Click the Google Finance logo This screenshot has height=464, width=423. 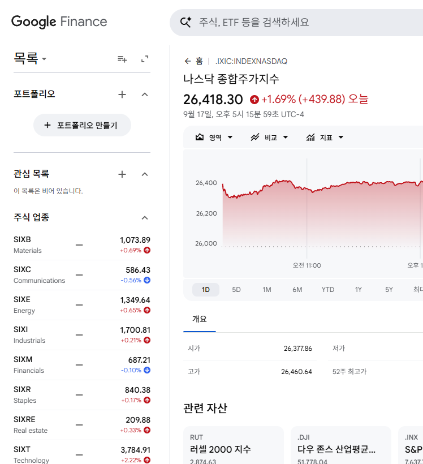(x=59, y=22)
